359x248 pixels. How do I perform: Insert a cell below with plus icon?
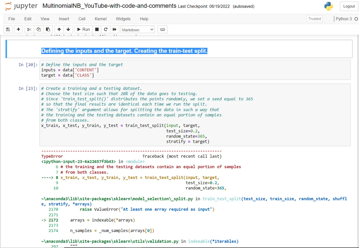point(18,29)
